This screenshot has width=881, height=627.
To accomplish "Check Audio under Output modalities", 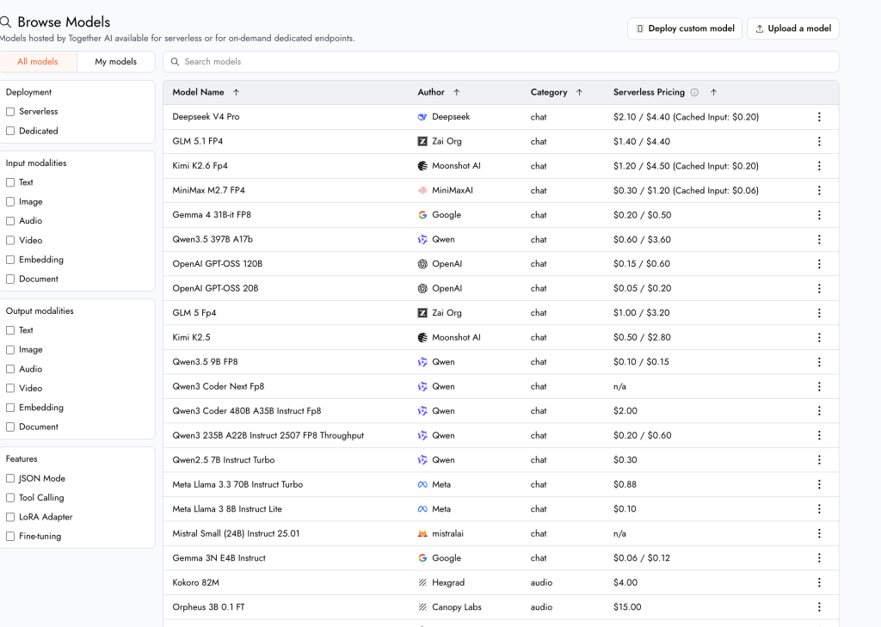I will pos(10,369).
